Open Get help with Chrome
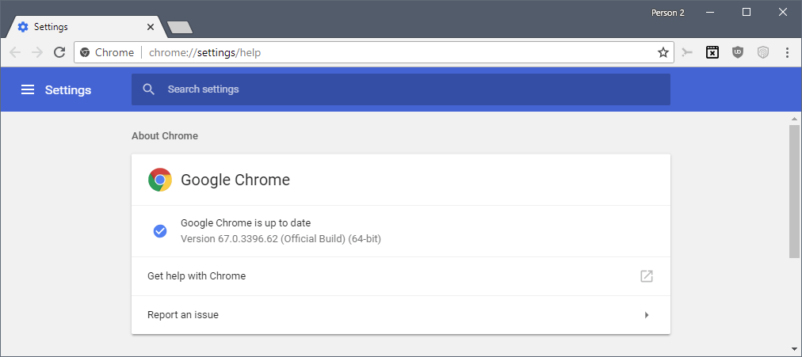 pos(400,276)
